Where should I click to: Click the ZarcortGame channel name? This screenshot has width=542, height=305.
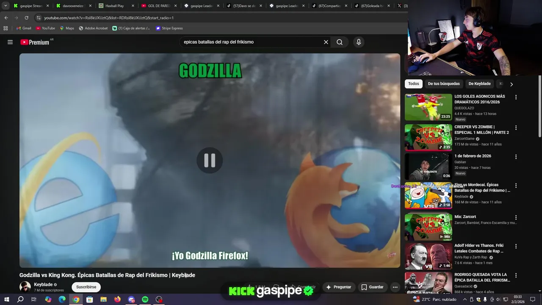tap(465, 139)
